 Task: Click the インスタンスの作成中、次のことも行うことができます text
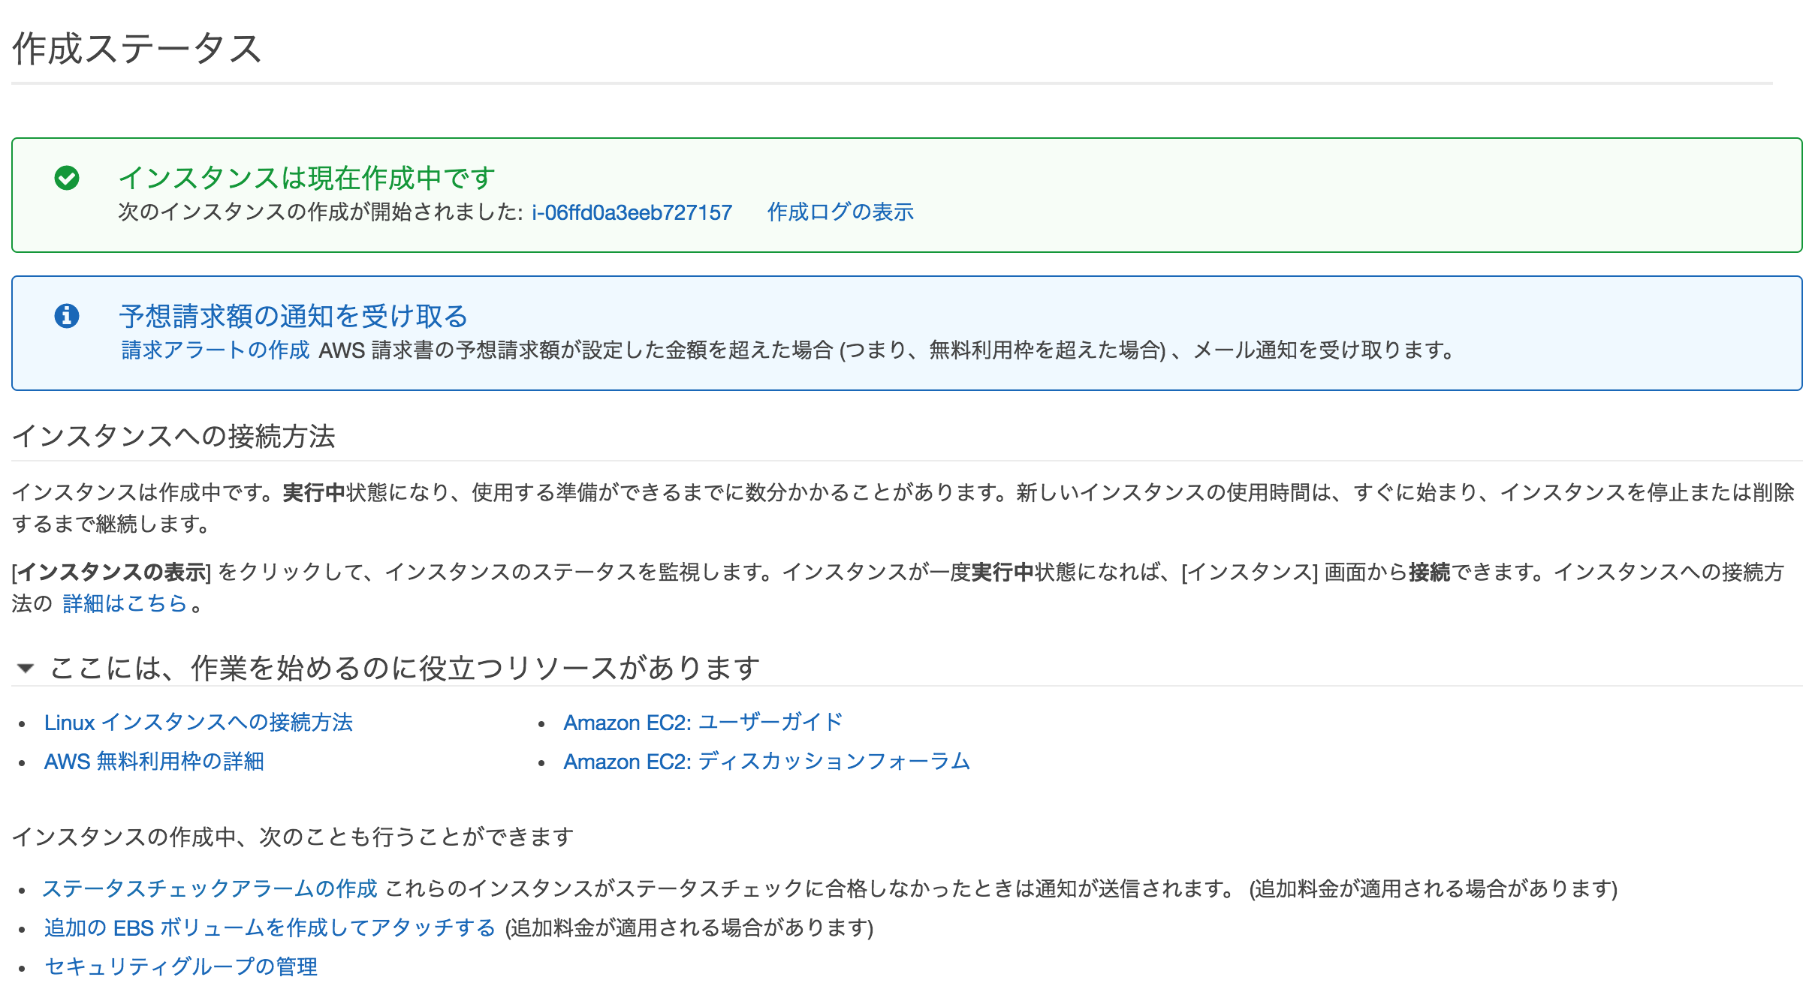click(293, 837)
